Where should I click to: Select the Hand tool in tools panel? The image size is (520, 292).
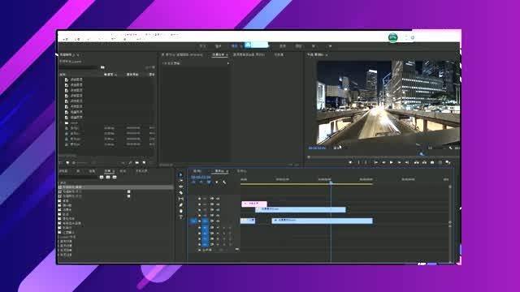(x=180, y=211)
